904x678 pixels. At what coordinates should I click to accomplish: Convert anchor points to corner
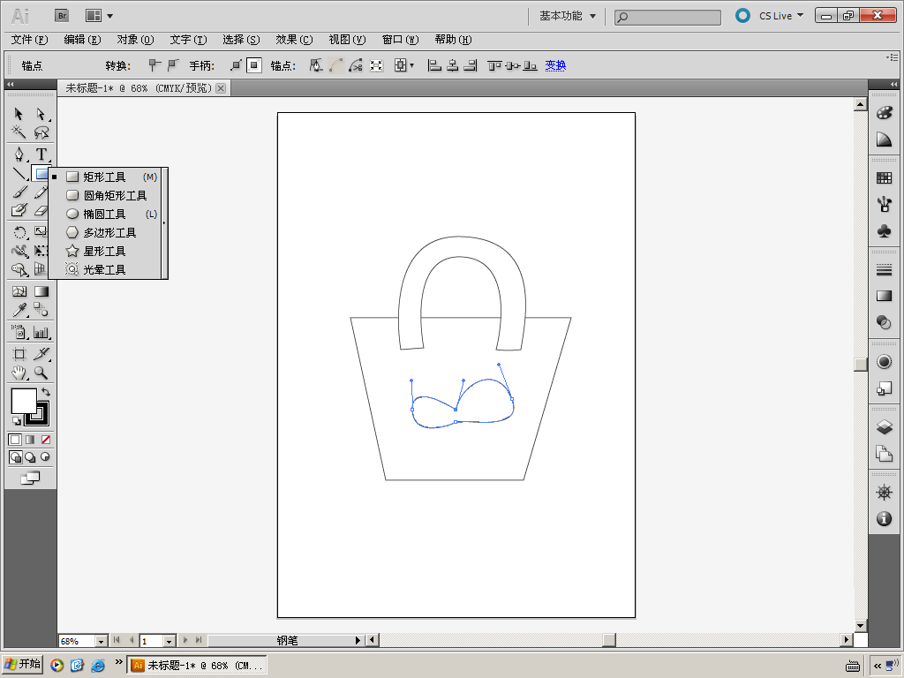click(154, 65)
